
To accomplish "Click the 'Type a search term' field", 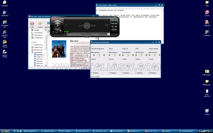I will pos(76,34).
